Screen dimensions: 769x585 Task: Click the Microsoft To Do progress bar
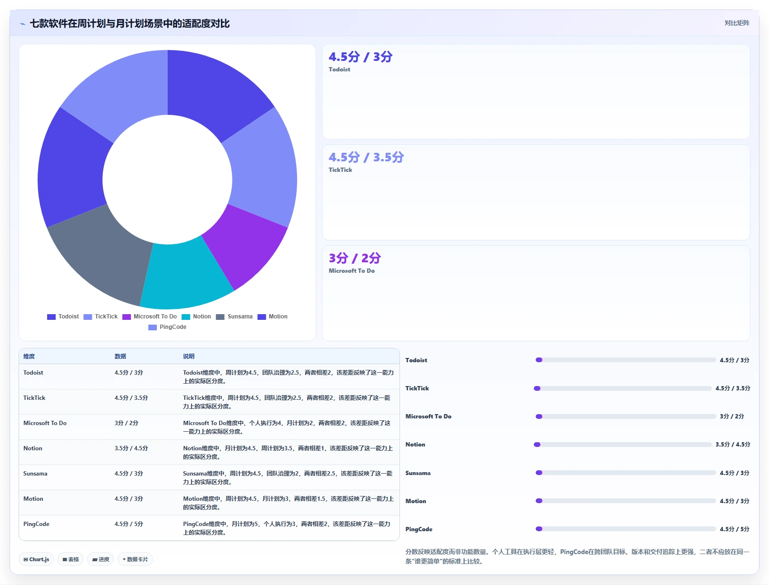point(626,416)
